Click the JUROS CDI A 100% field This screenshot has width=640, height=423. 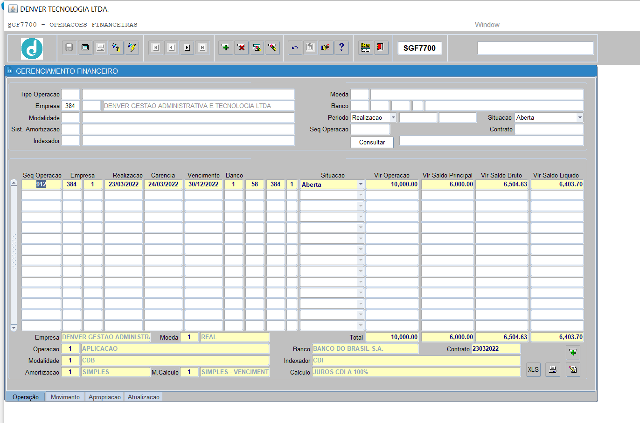click(416, 372)
